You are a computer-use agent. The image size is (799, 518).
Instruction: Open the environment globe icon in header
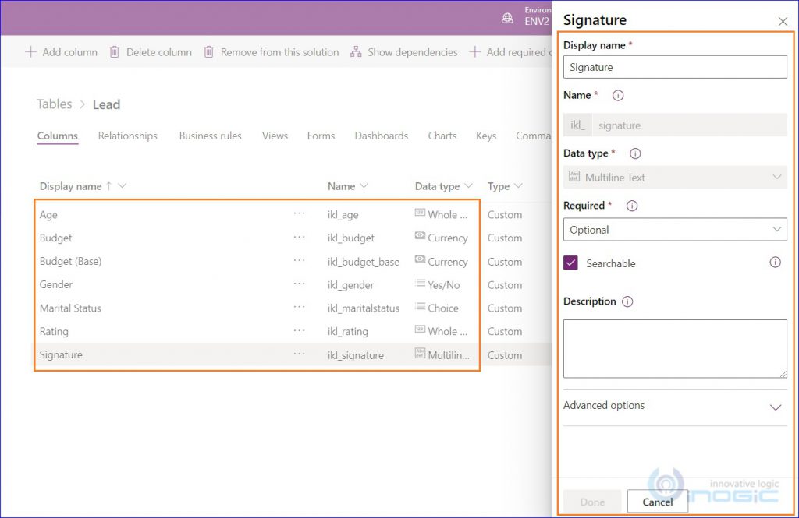[x=508, y=18]
